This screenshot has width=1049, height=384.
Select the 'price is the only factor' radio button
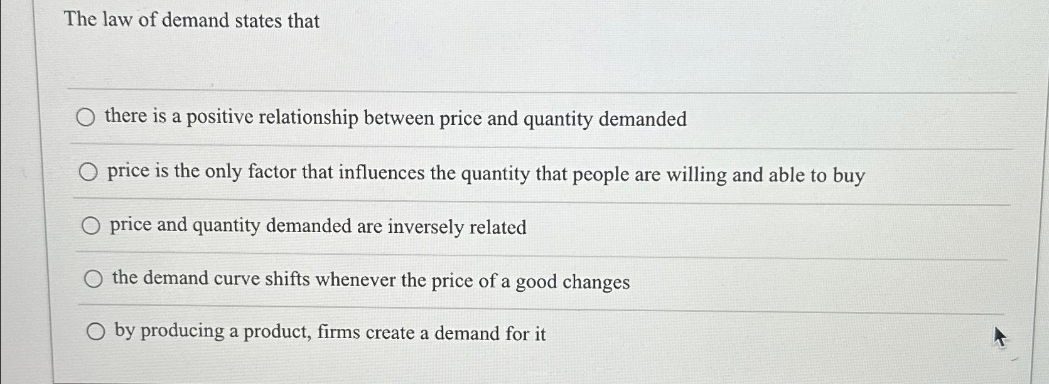(x=89, y=171)
